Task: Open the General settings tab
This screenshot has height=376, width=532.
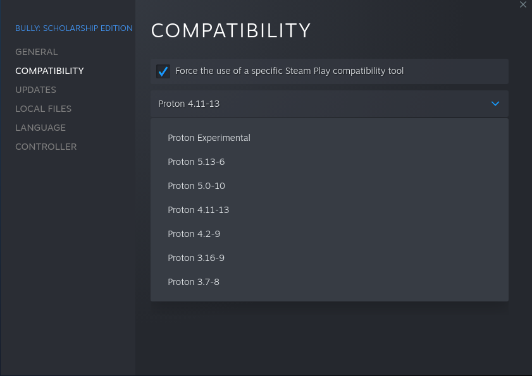Action: pyautogui.click(x=36, y=52)
